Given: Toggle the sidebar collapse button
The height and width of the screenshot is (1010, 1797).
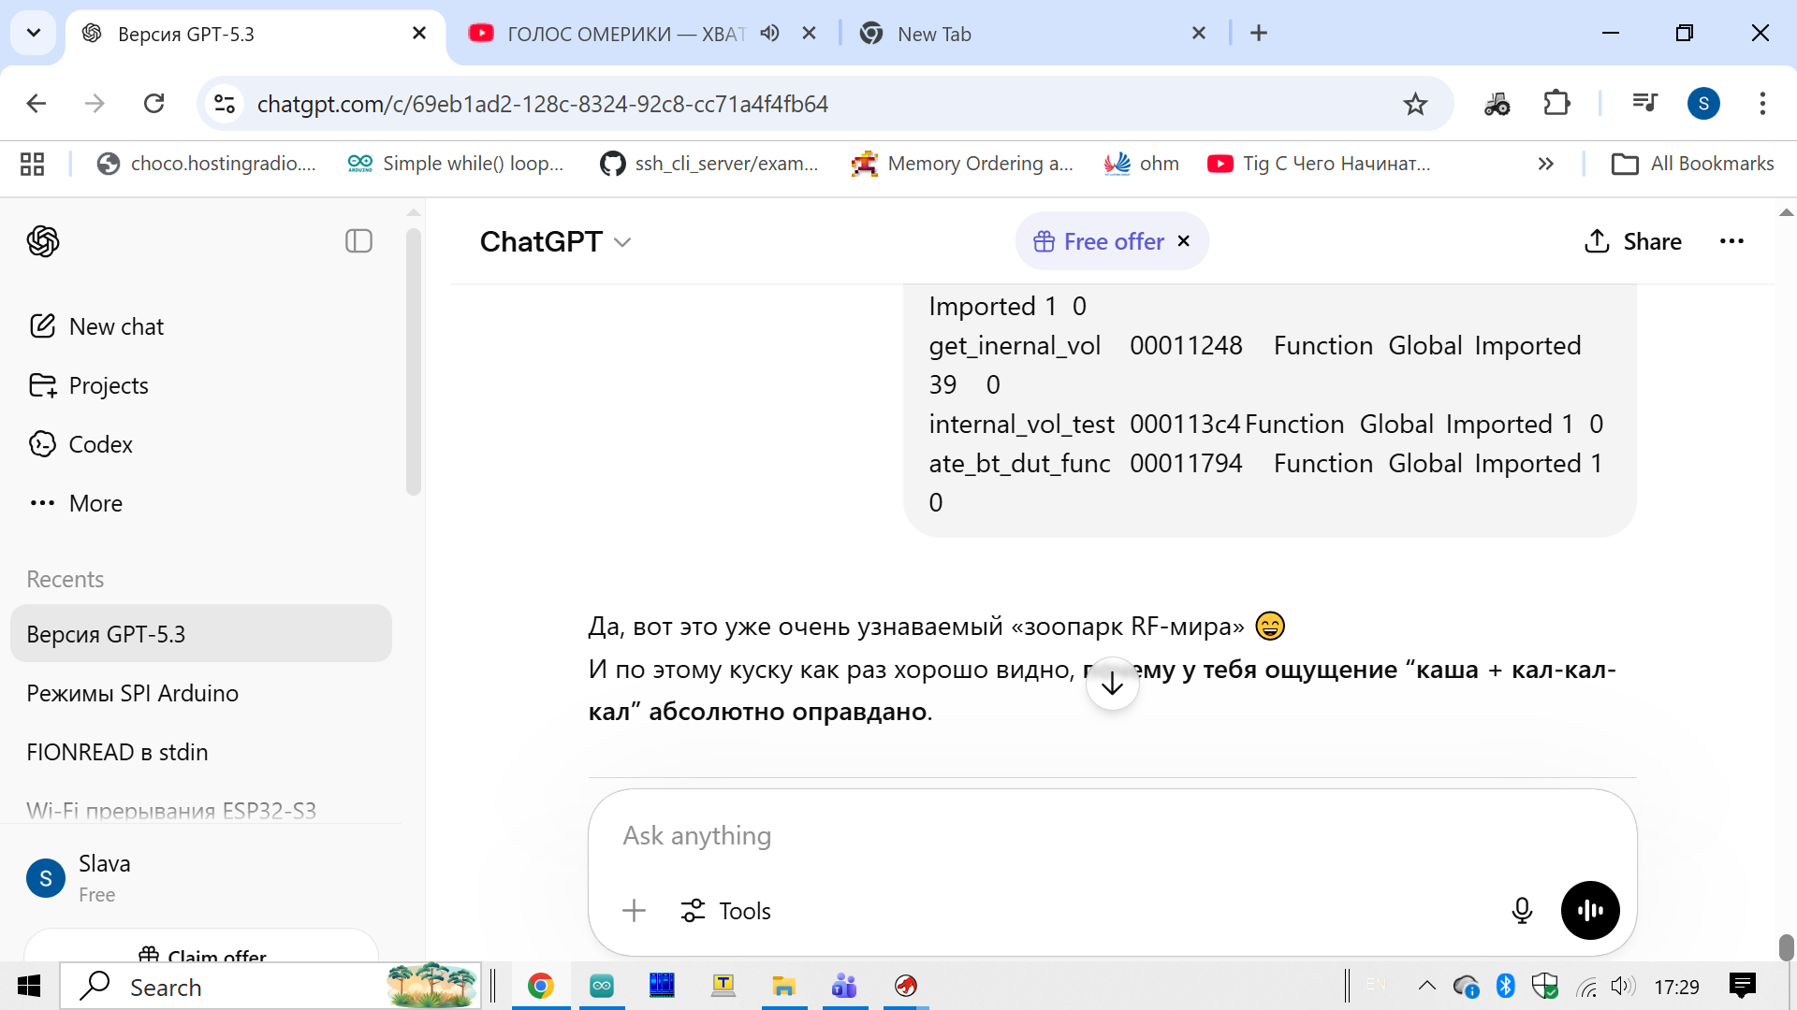Looking at the screenshot, I should pos(358,241).
